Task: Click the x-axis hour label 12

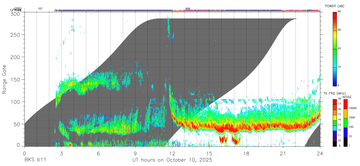Action: 172,153
